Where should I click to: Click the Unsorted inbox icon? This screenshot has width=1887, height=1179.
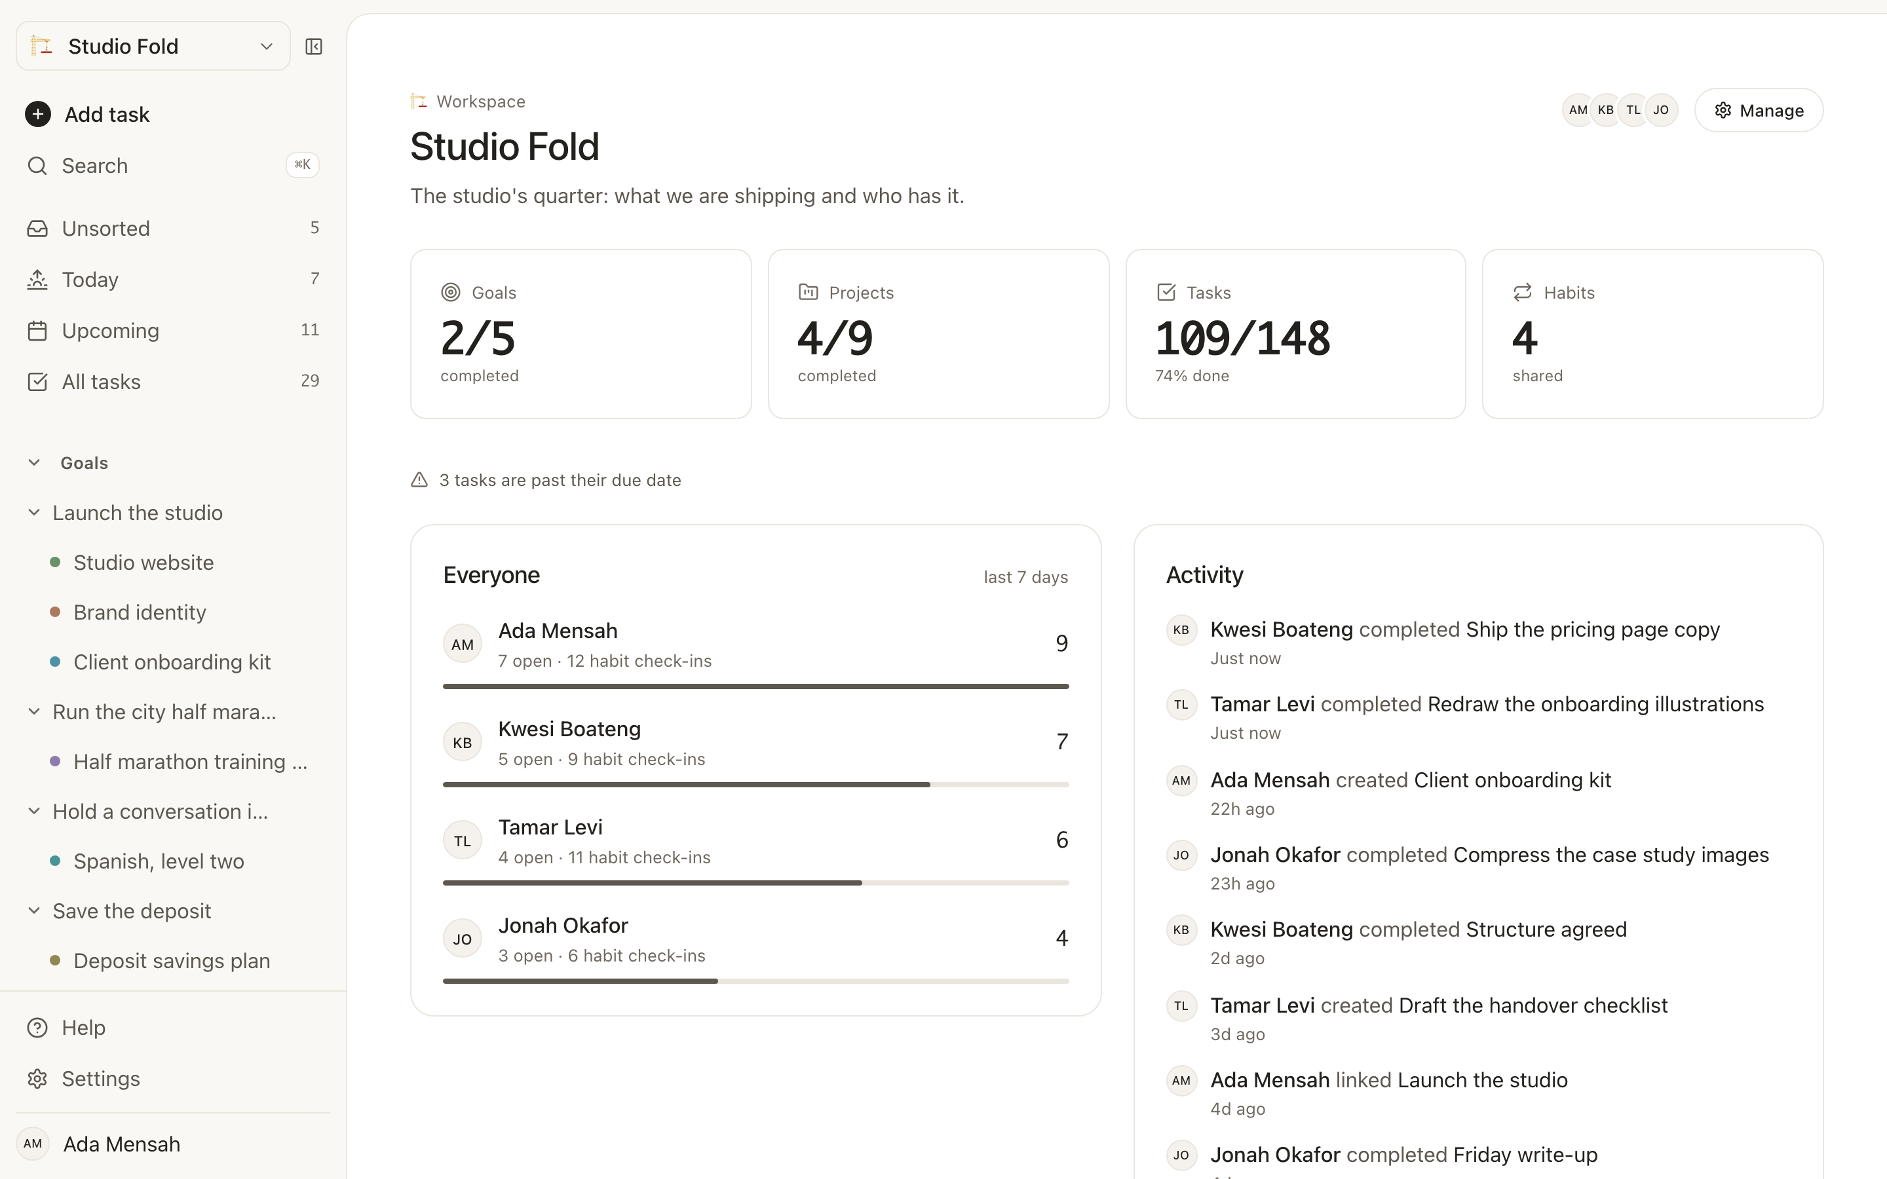37,229
